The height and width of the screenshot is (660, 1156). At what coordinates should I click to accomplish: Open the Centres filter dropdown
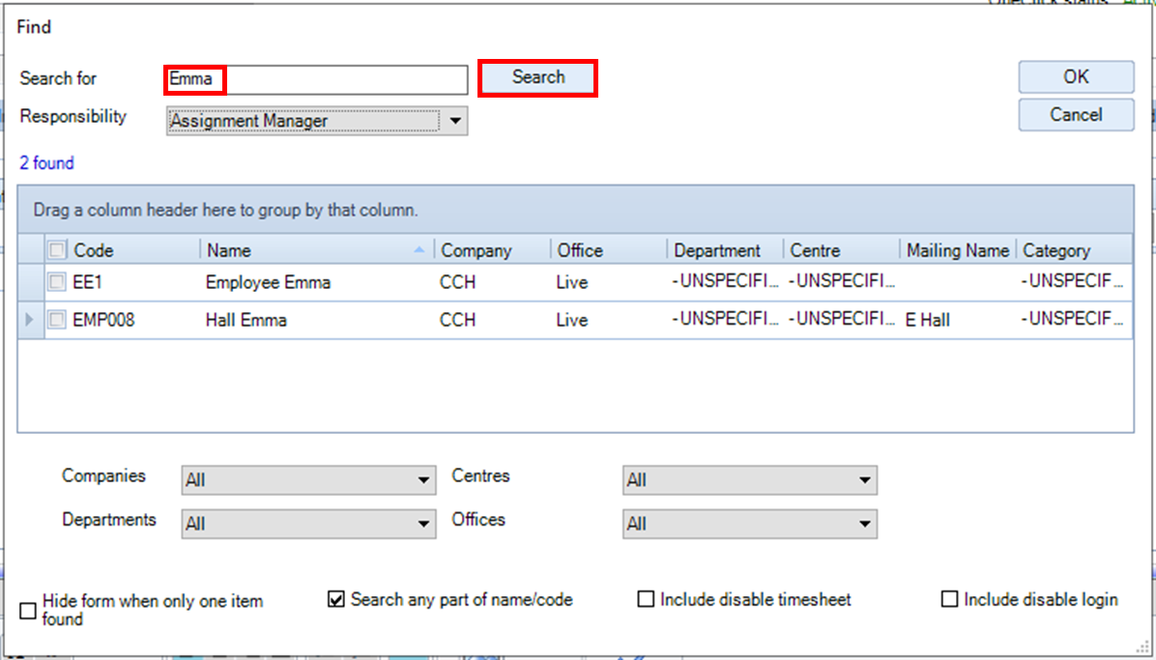click(x=750, y=480)
